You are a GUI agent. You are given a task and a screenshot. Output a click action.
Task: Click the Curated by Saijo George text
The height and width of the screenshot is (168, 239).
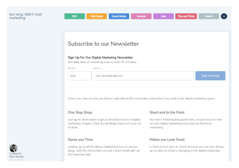17,155
